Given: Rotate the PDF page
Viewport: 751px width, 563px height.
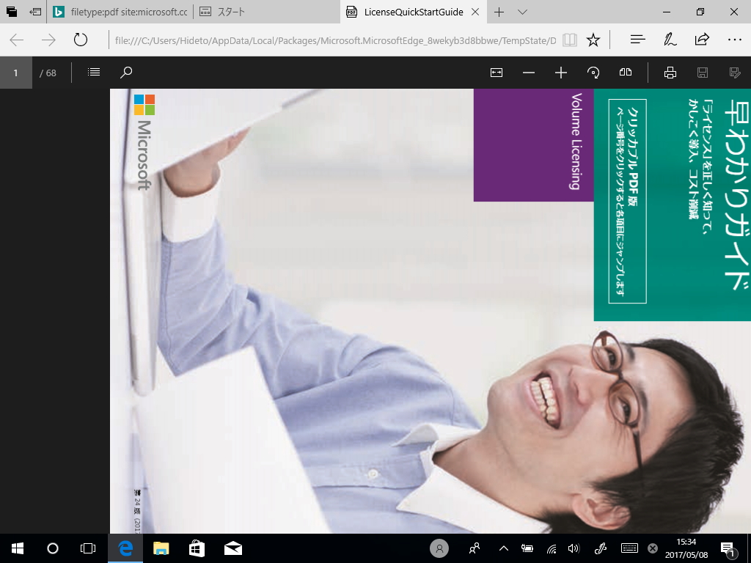Looking at the screenshot, I should tap(593, 72).
